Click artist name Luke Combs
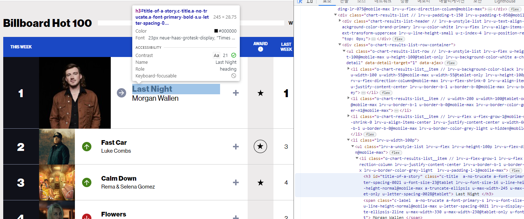 (116, 151)
